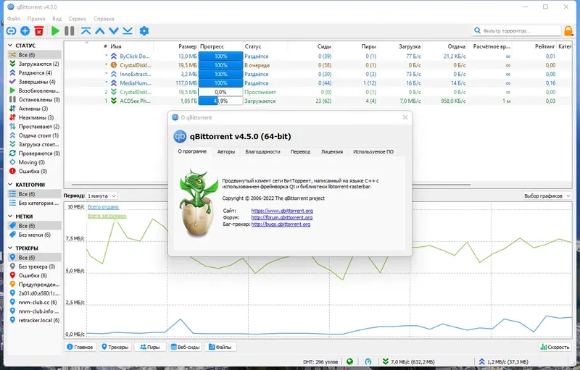Filter by Раздаются (4) status
The height and width of the screenshot is (370, 580).
[34, 72]
